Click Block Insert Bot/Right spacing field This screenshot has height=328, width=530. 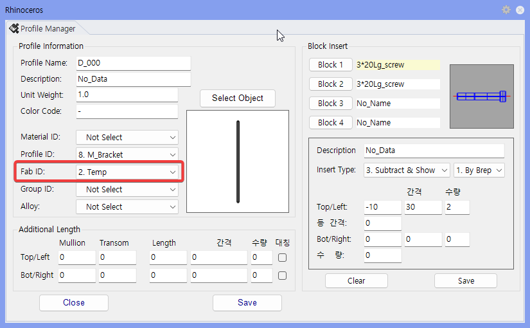click(x=423, y=239)
